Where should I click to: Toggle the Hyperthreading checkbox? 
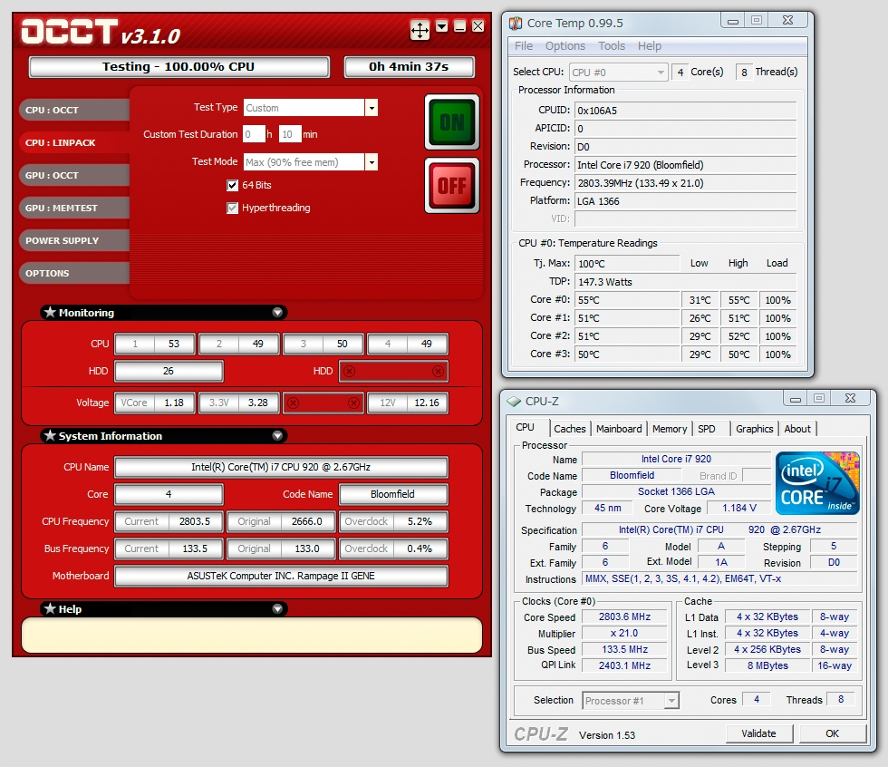pos(232,208)
